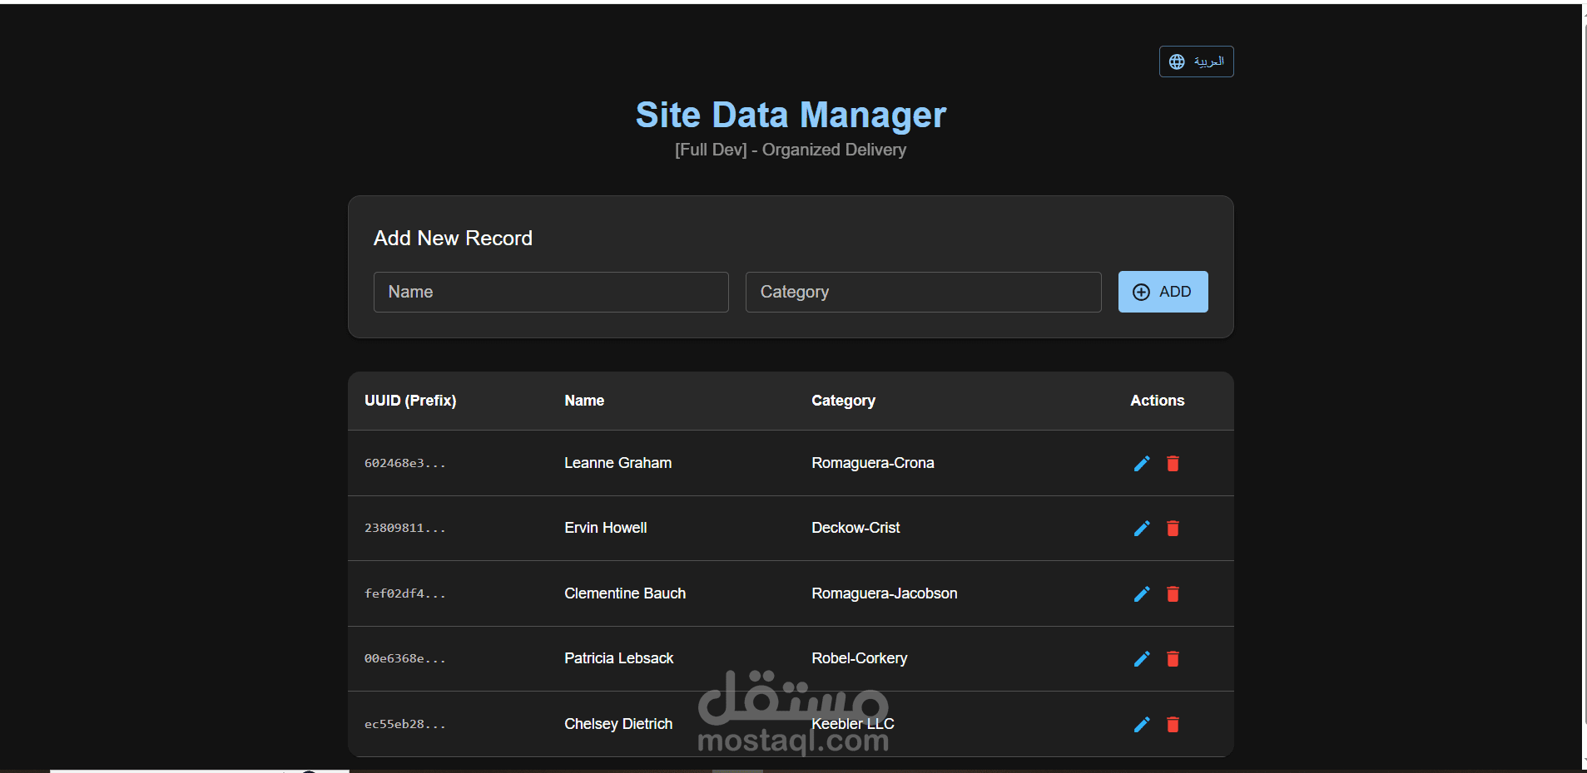The image size is (1587, 773).
Task: Delete the Ervin Howell record
Action: coord(1173,528)
